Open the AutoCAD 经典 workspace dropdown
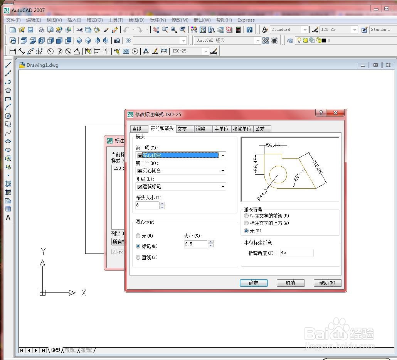This screenshot has height=360, width=397. point(258,41)
